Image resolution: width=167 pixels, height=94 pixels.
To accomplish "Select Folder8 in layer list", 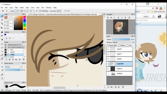I will pos(120,74).
